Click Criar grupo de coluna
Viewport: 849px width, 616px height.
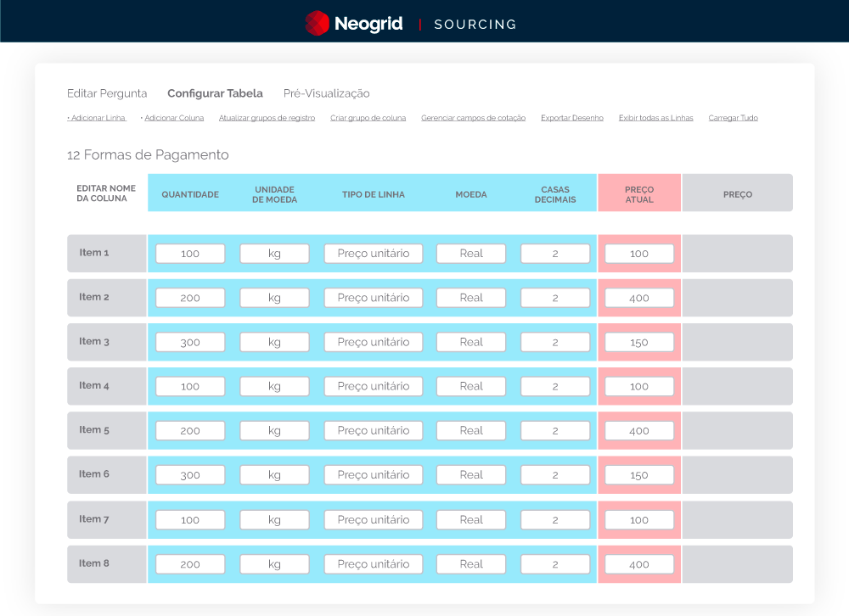[368, 118]
